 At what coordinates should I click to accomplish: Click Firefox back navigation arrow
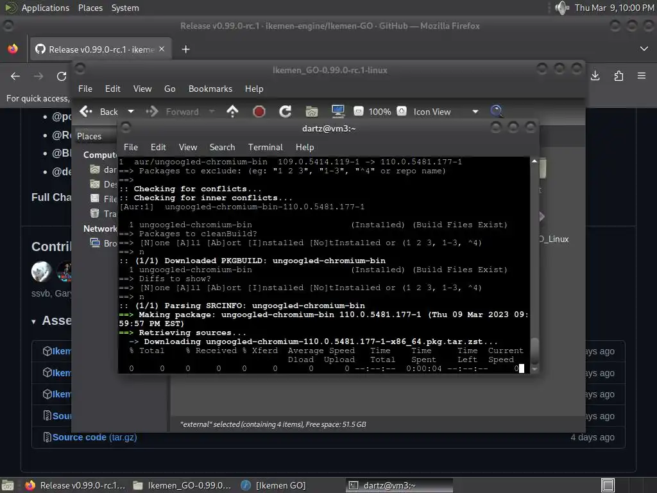(15, 76)
